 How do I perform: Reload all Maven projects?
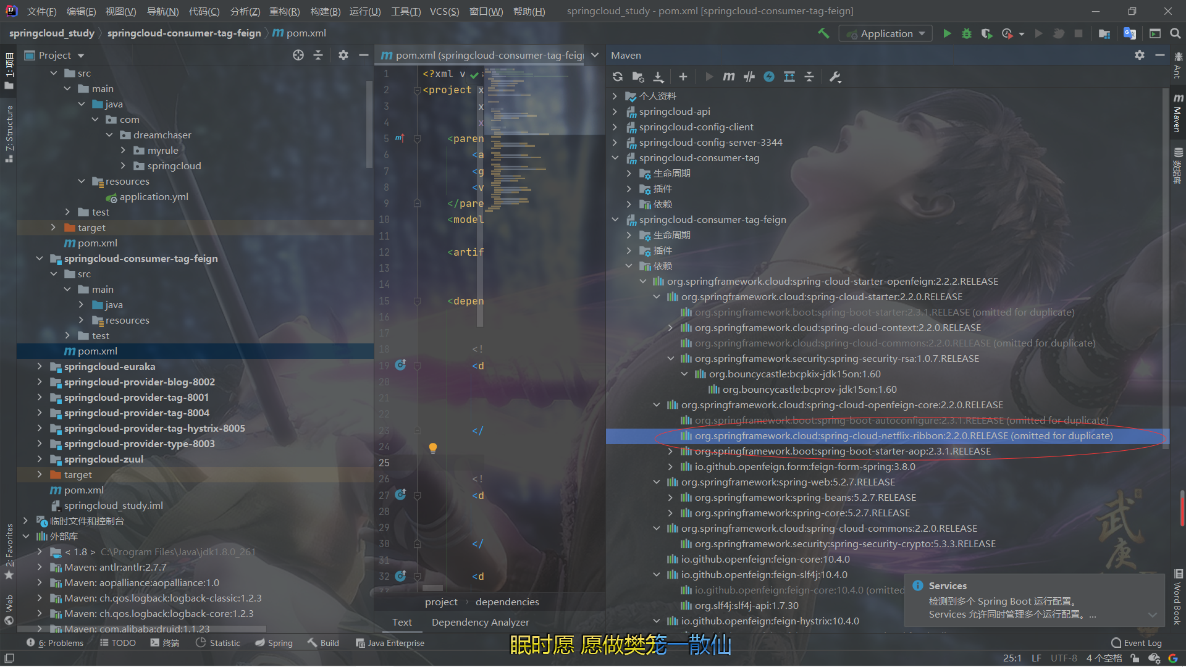click(617, 77)
